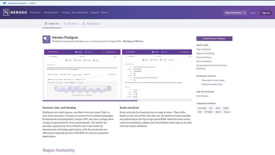The width and height of the screenshot is (275, 155).
Task: Select the PYTHON language tag
Action: pos(209,112)
